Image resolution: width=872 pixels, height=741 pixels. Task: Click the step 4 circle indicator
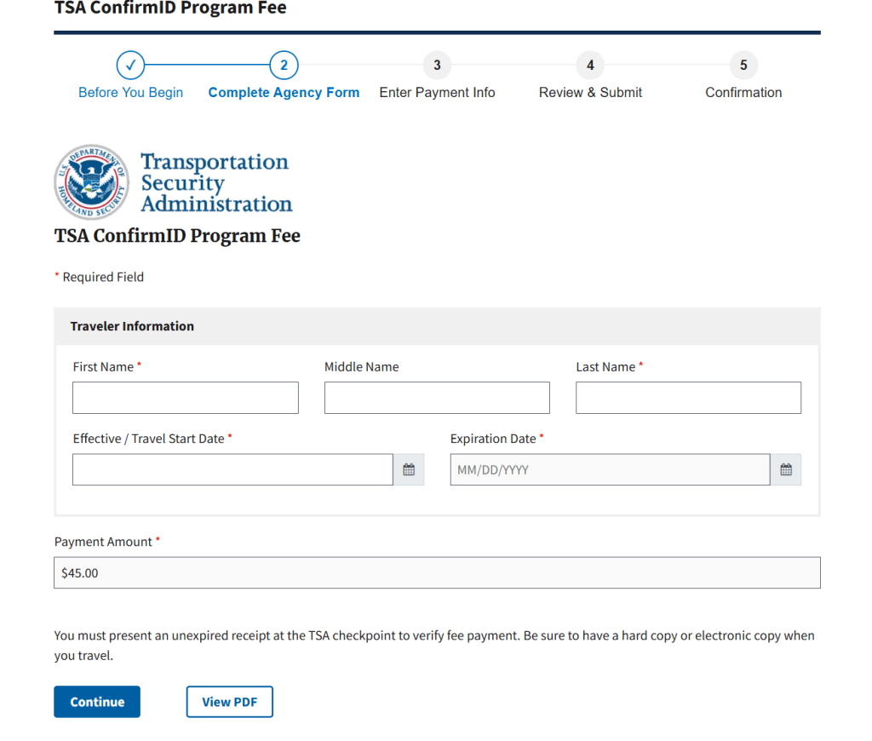(590, 65)
